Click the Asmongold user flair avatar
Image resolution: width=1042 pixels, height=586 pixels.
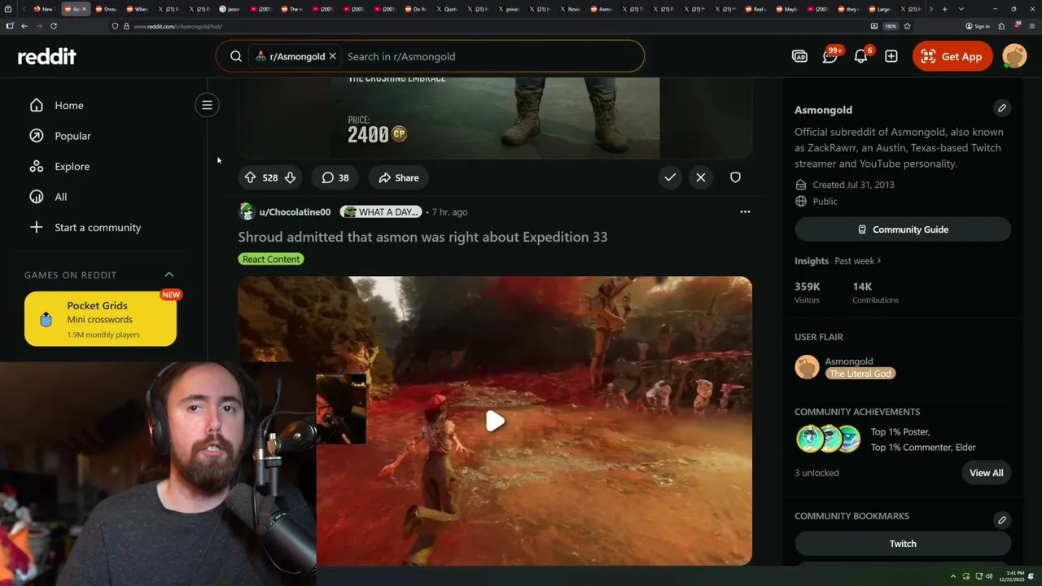click(x=807, y=367)
